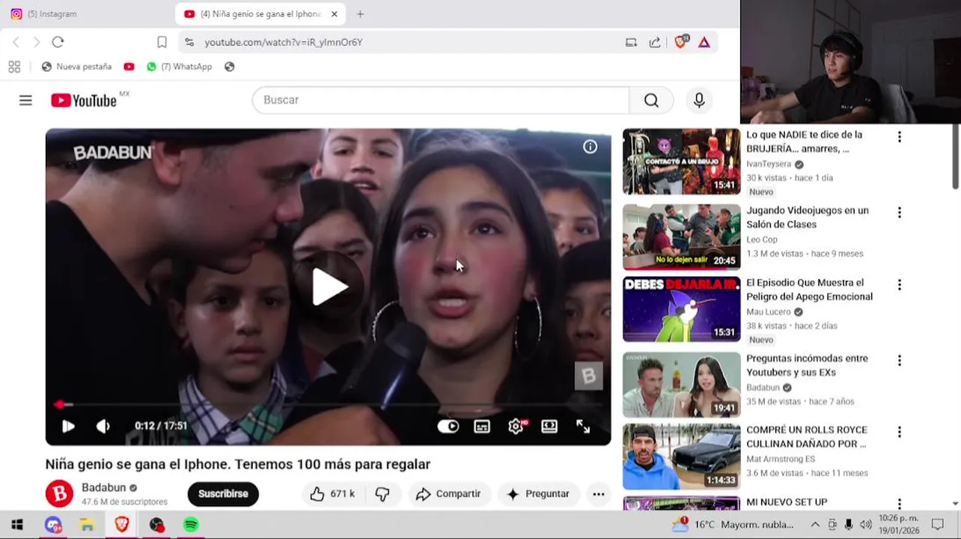Open options for the BRUJERÍA video
Image resolution: width=961 pixels, height=539 pixels.
pos(899,137)
